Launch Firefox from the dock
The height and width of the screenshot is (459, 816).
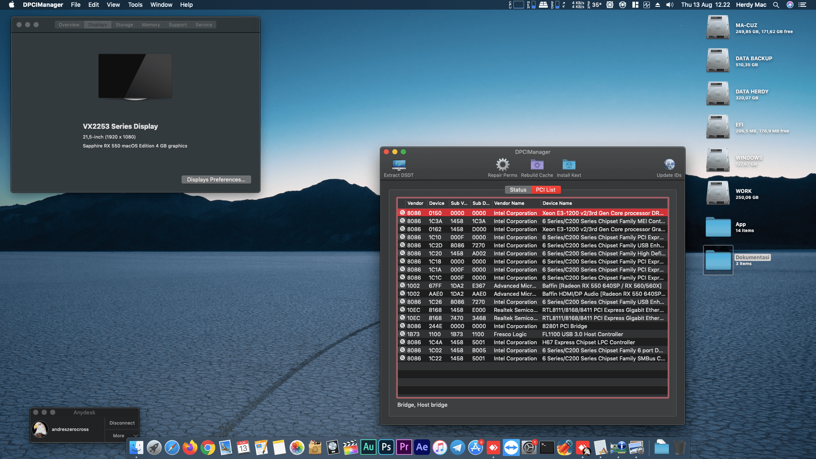pyautogui.click(x=190, y=447)
